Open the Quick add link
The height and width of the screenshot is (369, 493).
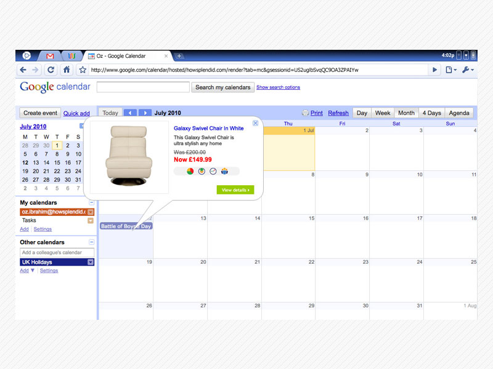[x=76, y=113]
